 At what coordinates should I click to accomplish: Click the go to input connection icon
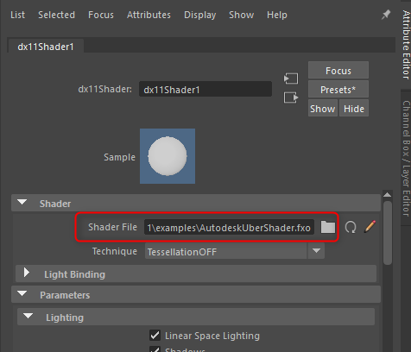click(x=291, y=79)
